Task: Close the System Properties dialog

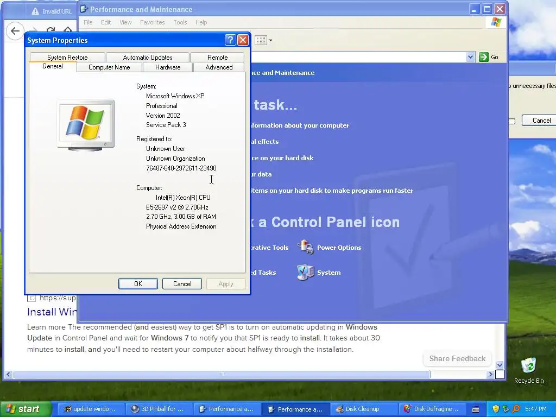Action: pyautogui.click(x=243, y=40)
